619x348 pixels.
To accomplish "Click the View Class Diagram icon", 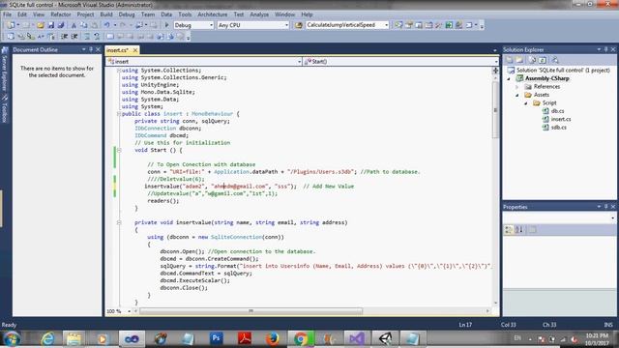I will (x=555, y=60).
